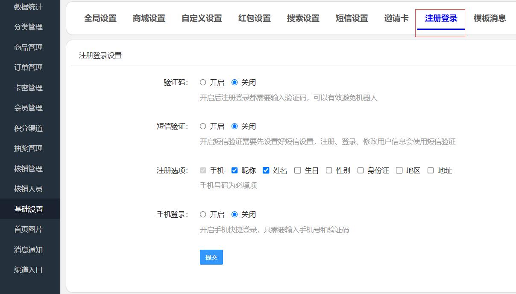Select the 邀请卡 tab
This screenshot has width=516, height=294.
(396, 18)
